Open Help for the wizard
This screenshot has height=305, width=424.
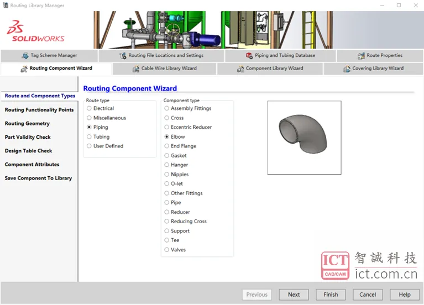coord(405,295)
